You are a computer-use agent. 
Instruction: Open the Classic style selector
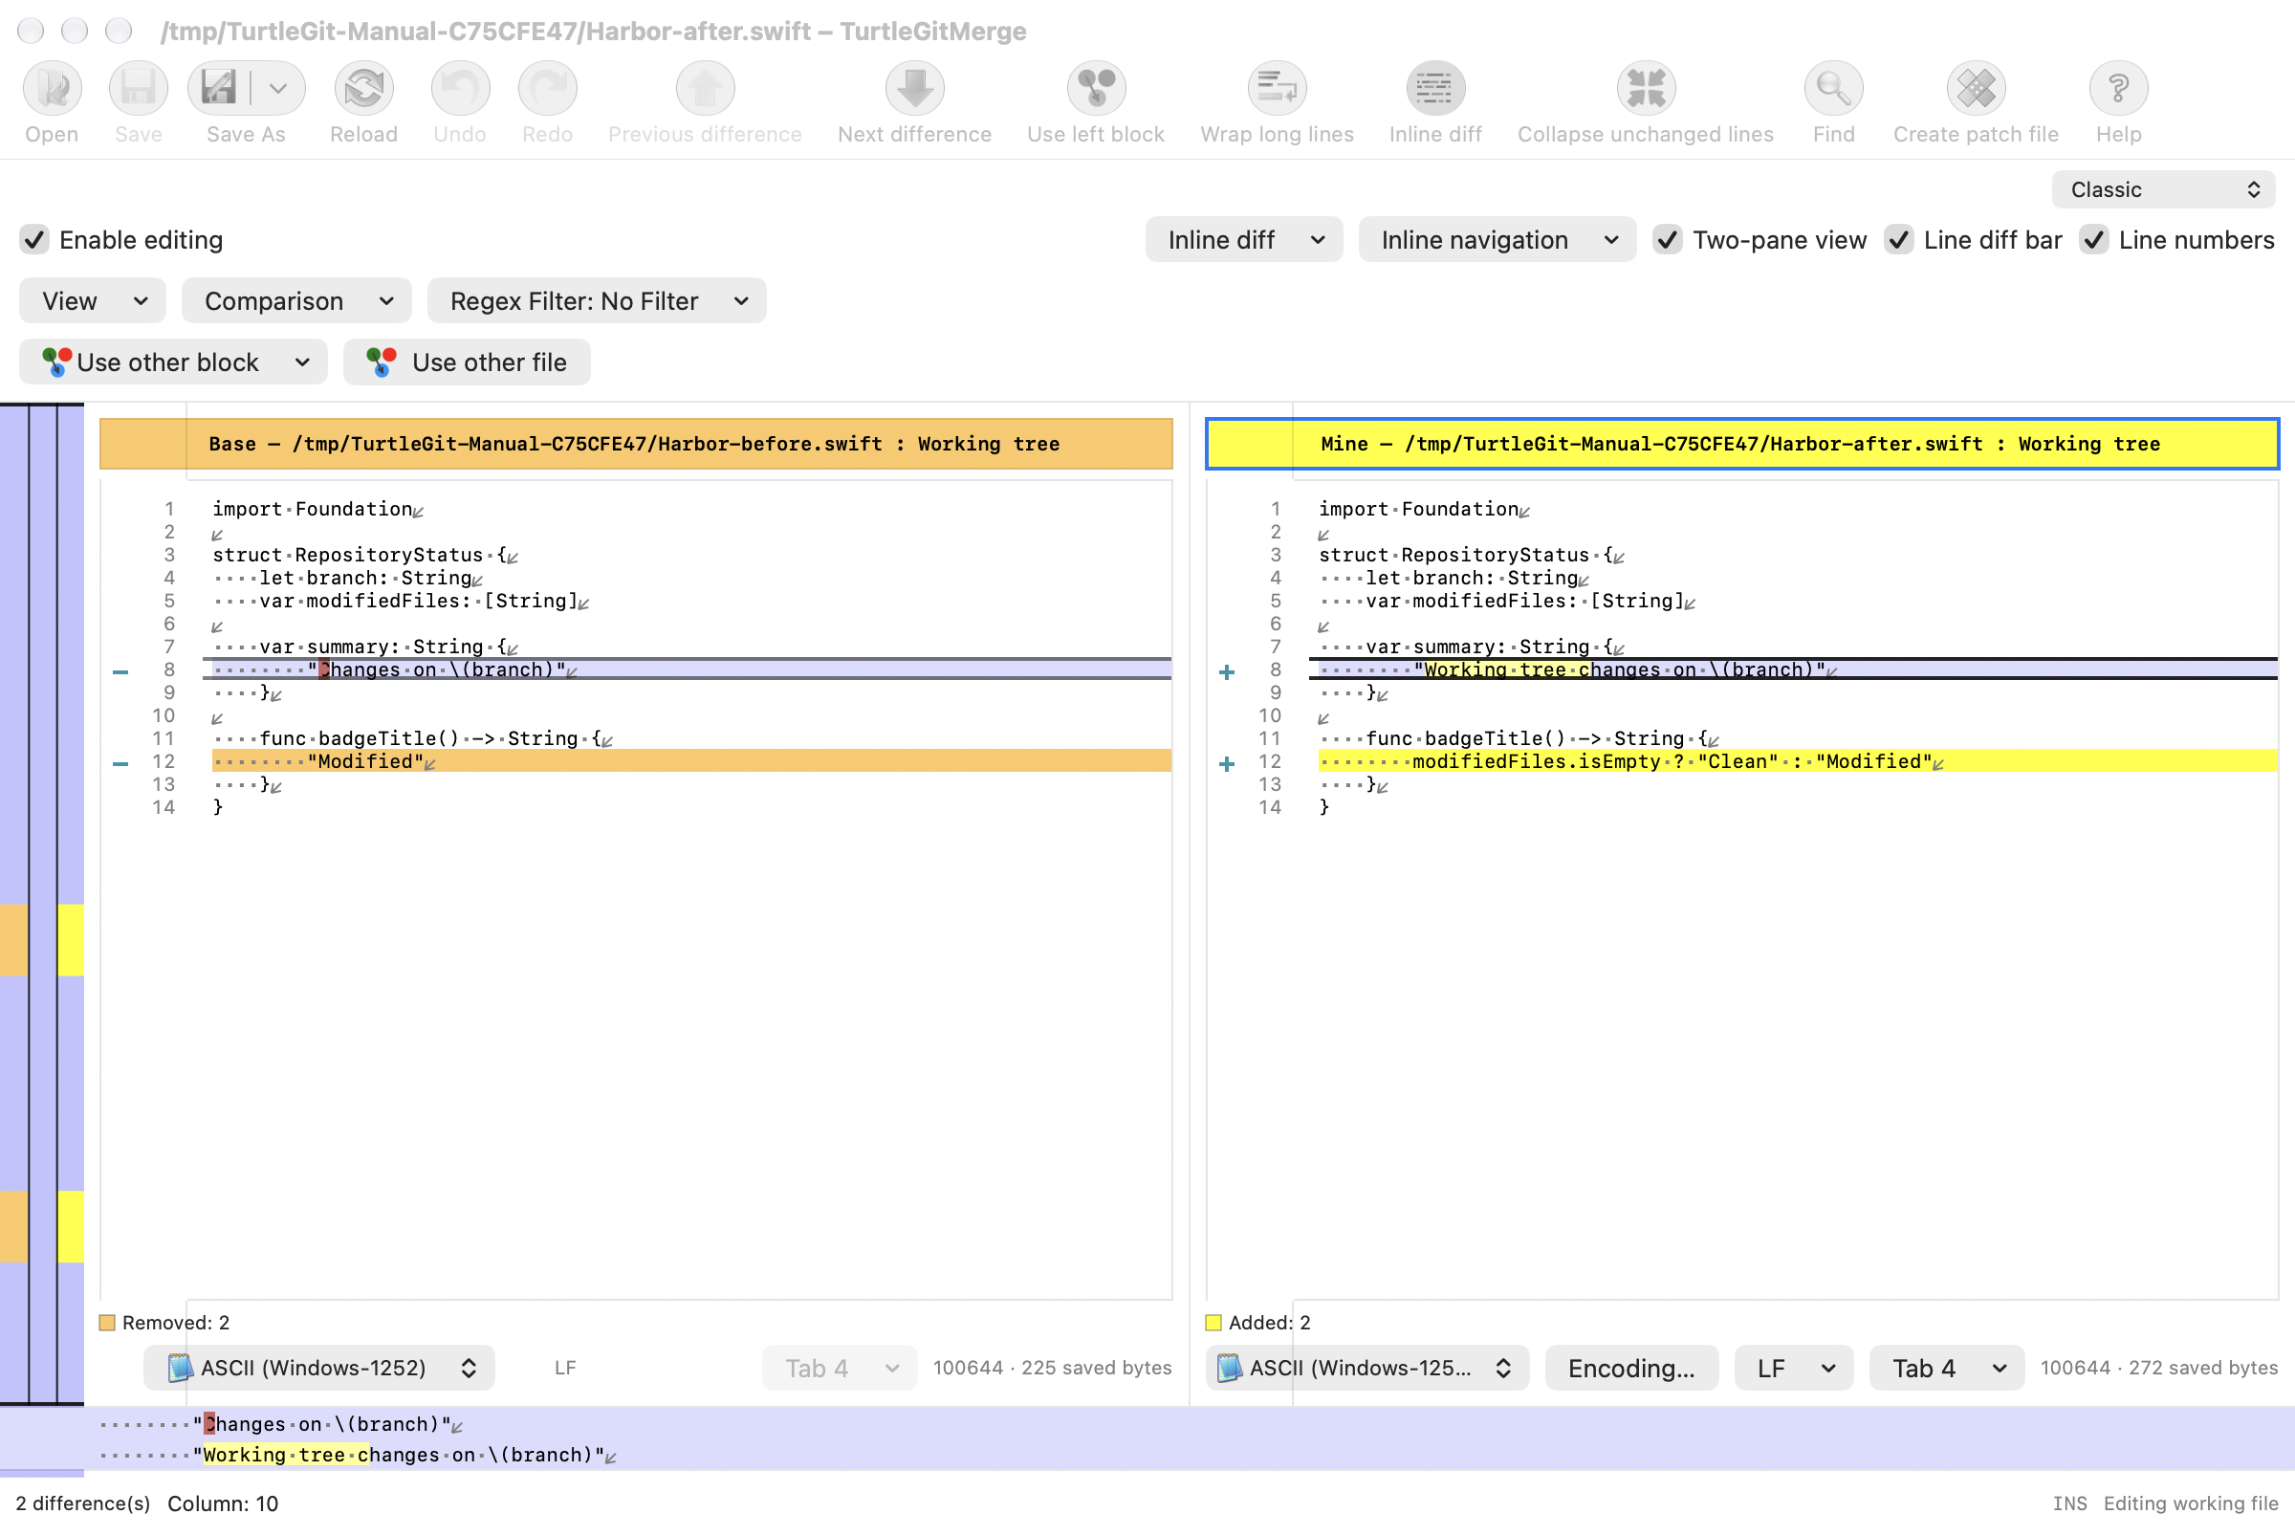[x=2162, y=189]
